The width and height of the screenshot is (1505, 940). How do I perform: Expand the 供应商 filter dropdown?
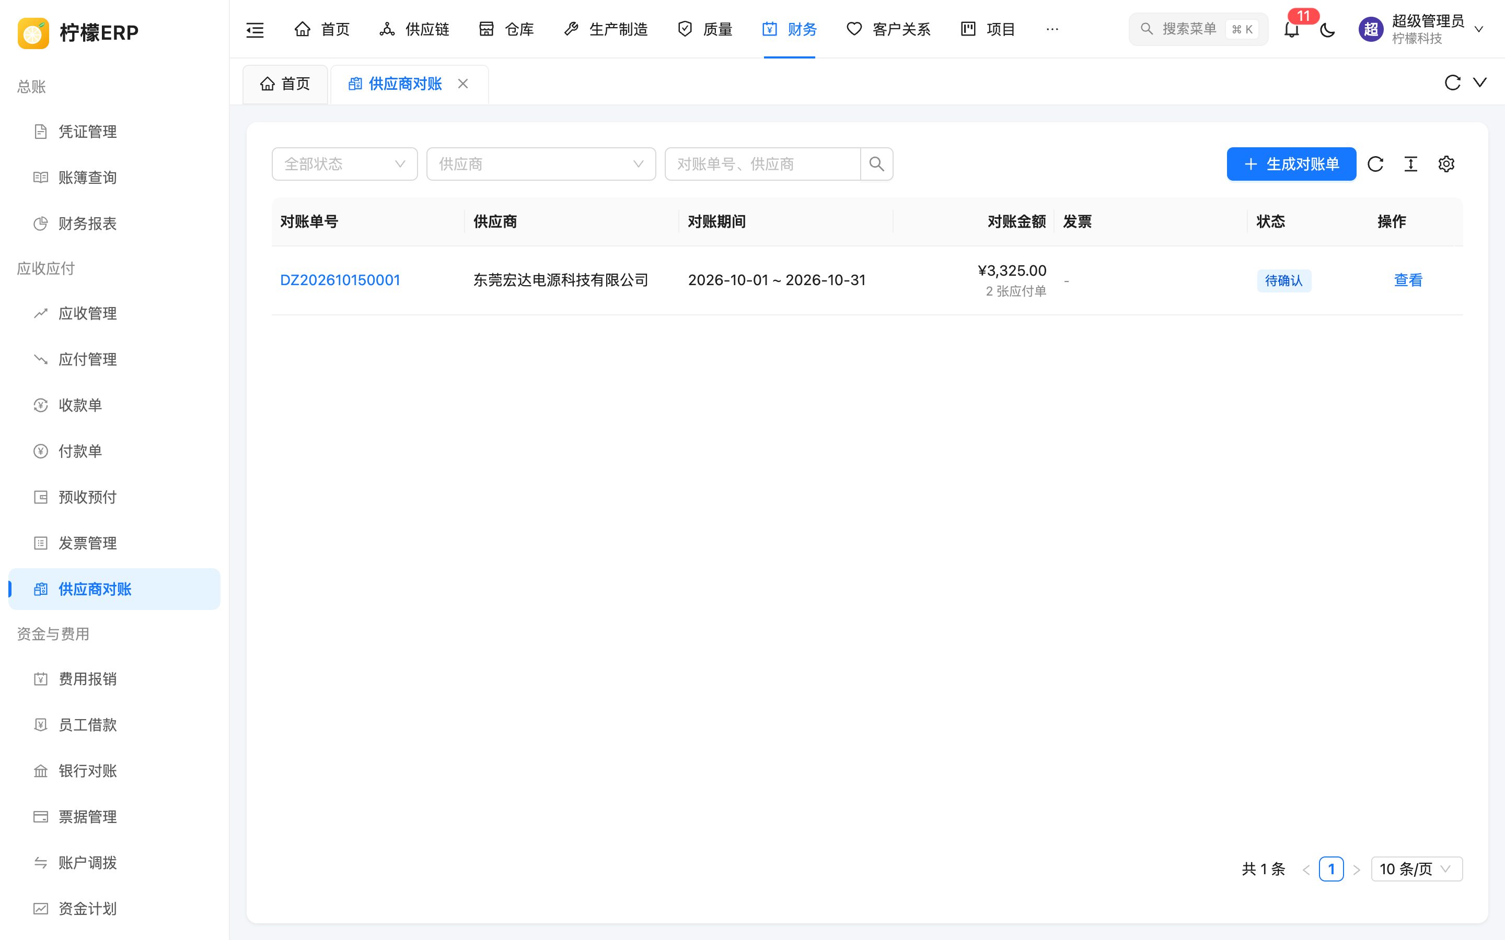[541, 164]
